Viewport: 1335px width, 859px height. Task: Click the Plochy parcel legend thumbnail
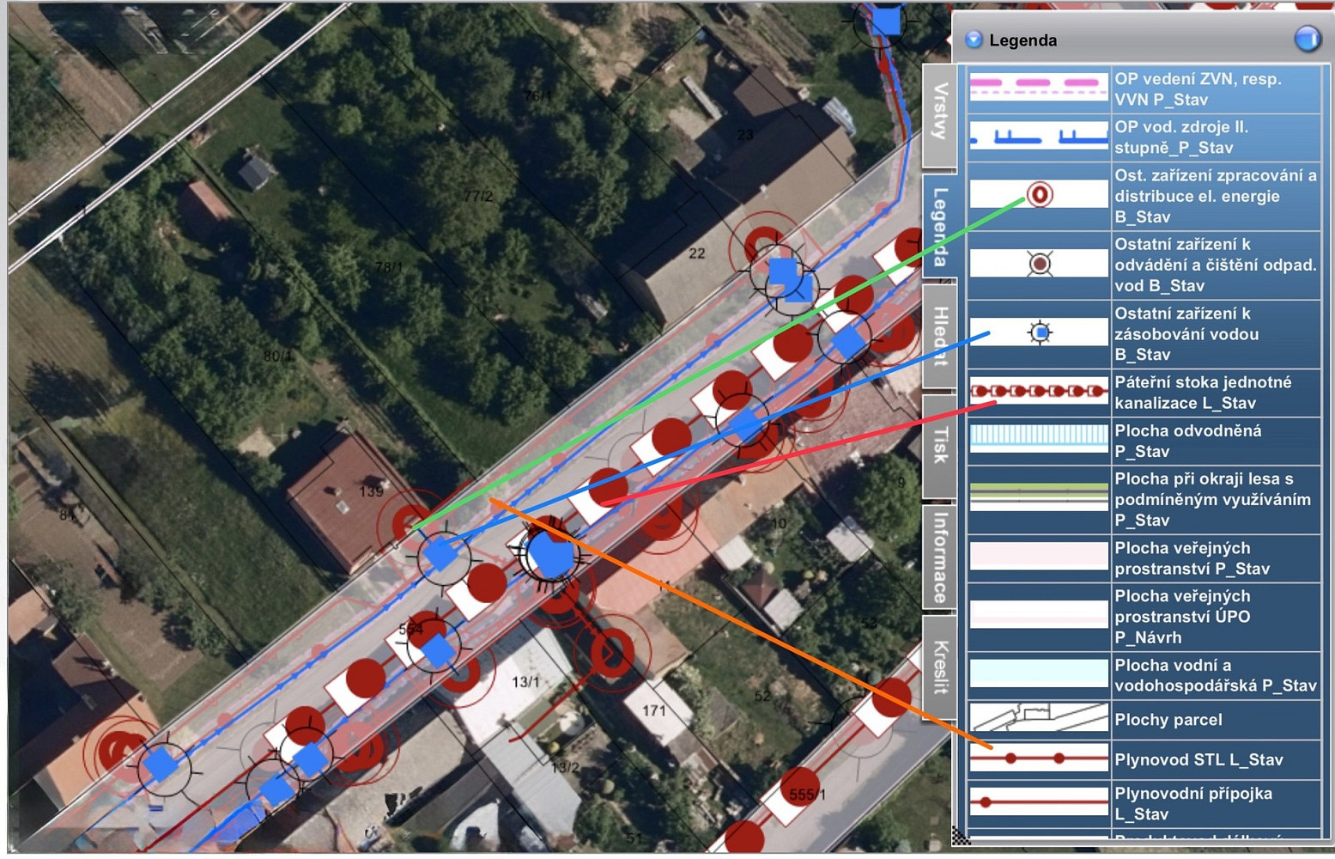[x=1039, y=718]
